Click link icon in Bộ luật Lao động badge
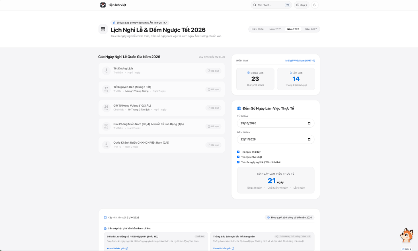The height and width of the screenshot is (251, 418). tap(114, 22)
